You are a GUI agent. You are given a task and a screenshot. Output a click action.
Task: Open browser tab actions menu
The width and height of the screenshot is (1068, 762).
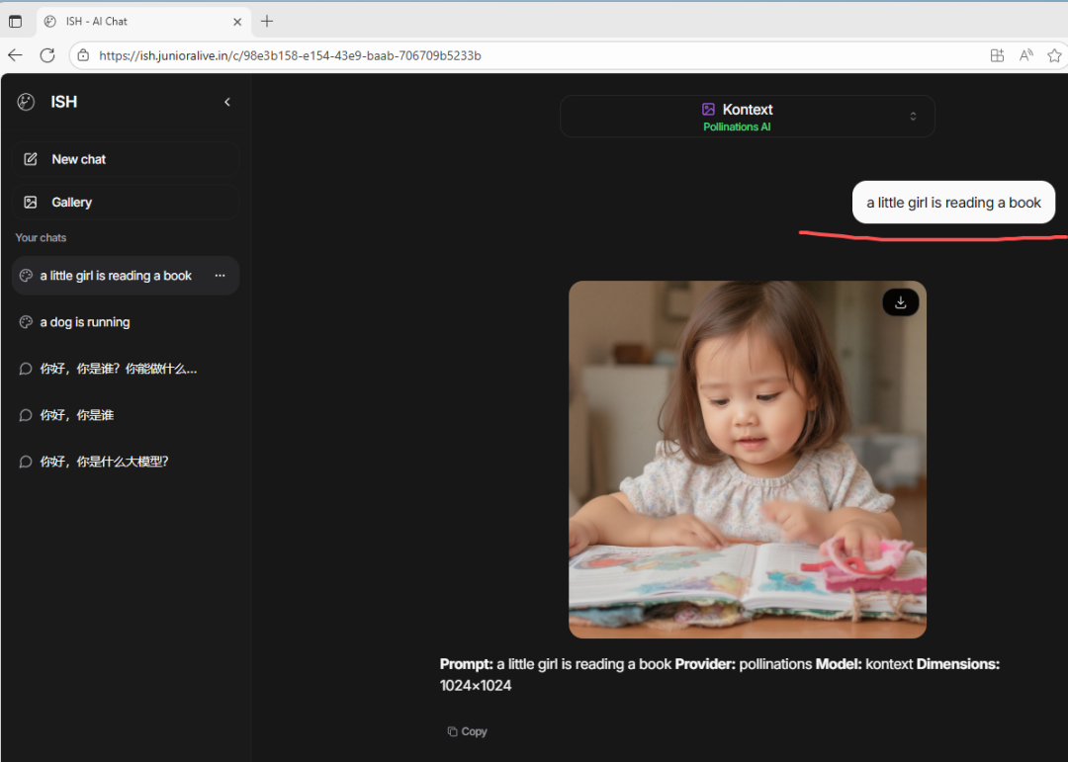tap(15, 21)
